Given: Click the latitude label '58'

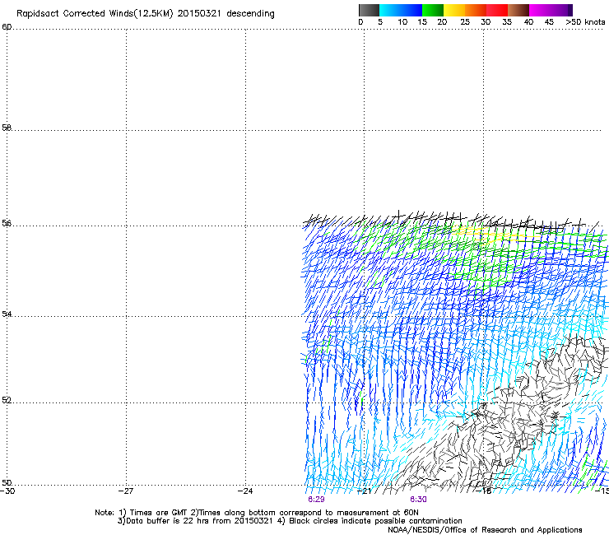Looking at the screenshot, I should [x=7, y=128].
